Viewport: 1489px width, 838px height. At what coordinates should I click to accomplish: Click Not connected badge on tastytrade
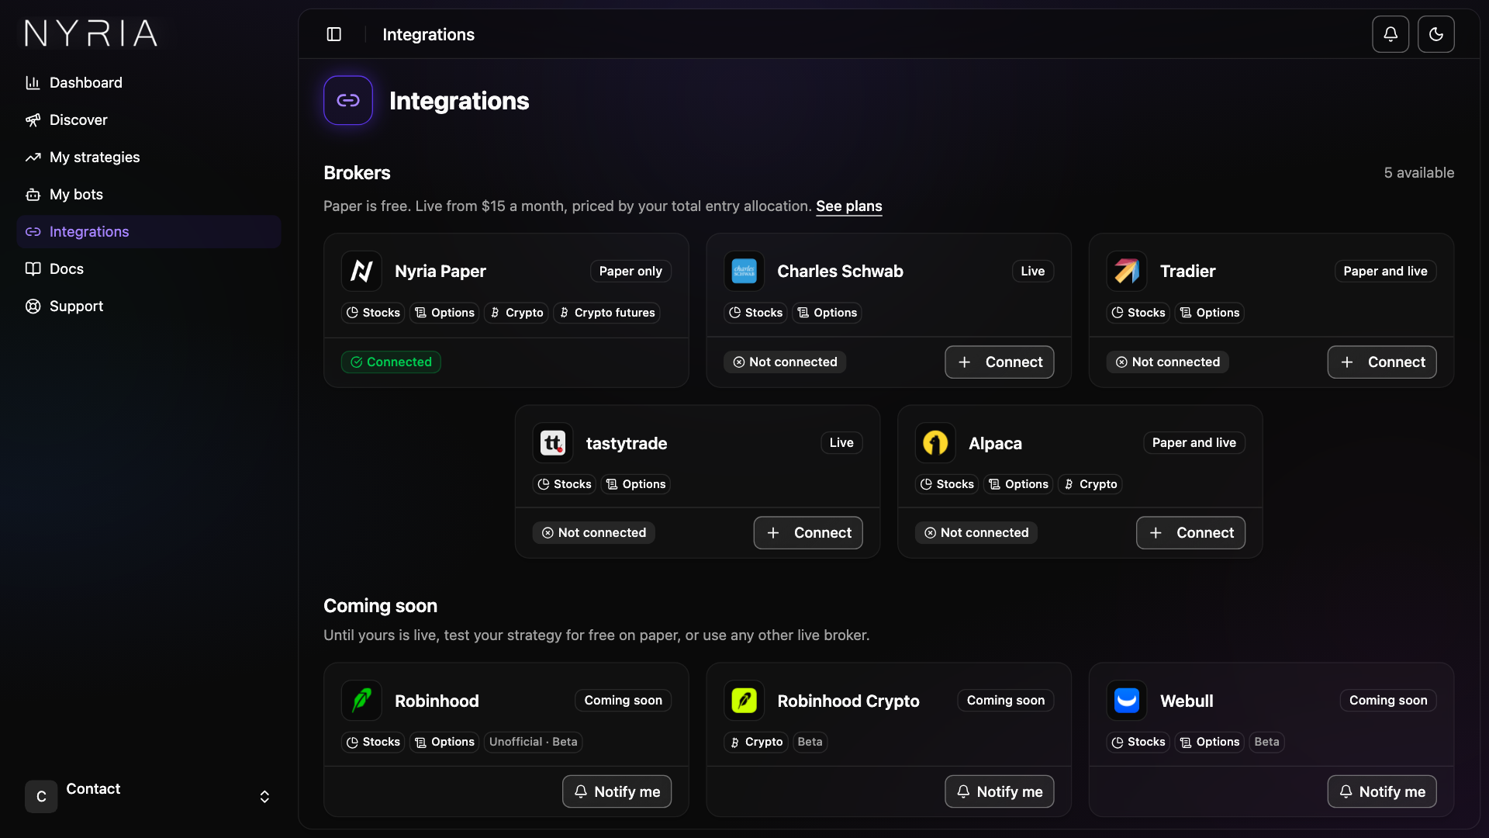[x=593, y=533]
